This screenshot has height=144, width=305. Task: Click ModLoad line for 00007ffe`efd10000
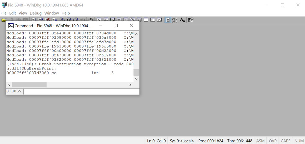70,42
